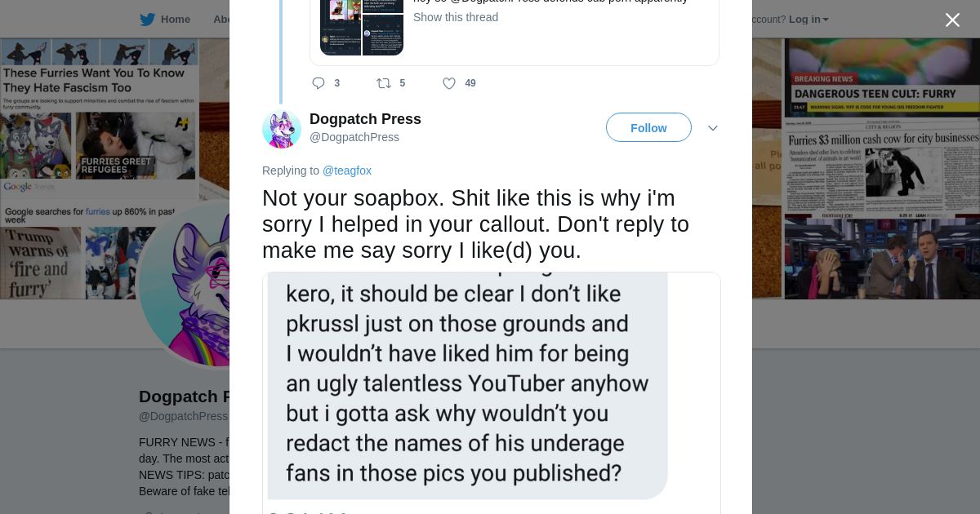Image resolution: width=980 pixels, height=514 pixels.
Task: Open the Dogpatch Press avatar in the tweet
Action: [282, 129]
